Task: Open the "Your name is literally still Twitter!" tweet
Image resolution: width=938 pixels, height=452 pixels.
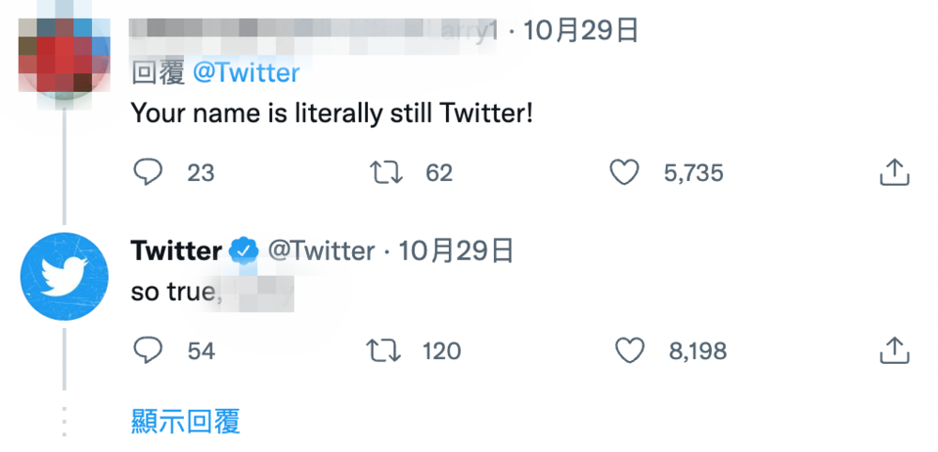Action: [x=331, y=113]
